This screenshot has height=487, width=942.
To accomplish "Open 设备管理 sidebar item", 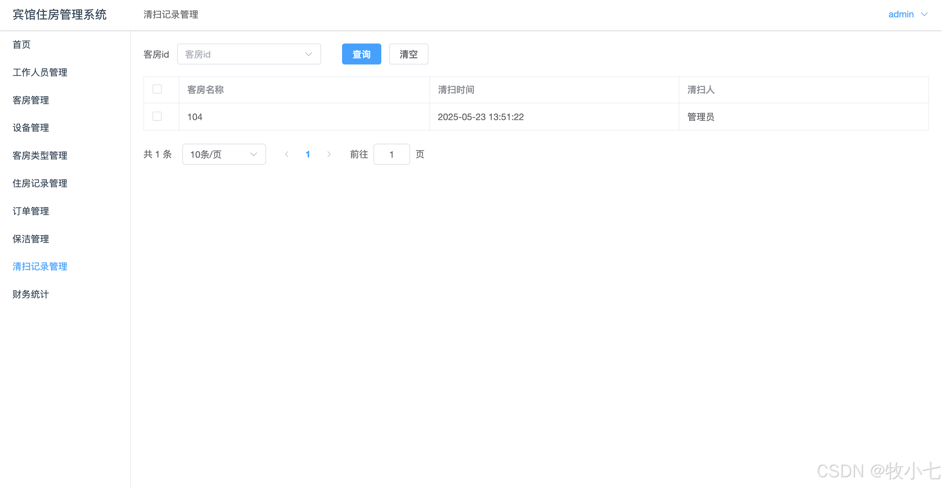I will 31,128.
